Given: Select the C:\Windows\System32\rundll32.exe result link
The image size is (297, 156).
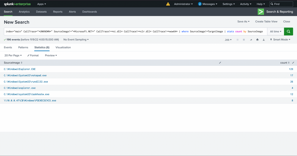Looking at the screenshot, I should (26, 82).
